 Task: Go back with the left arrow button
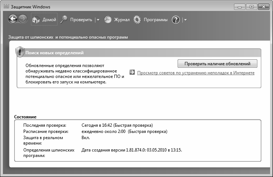click(x=13, y=19)
